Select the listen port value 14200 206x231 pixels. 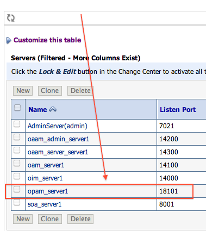[x=168, y=139]
